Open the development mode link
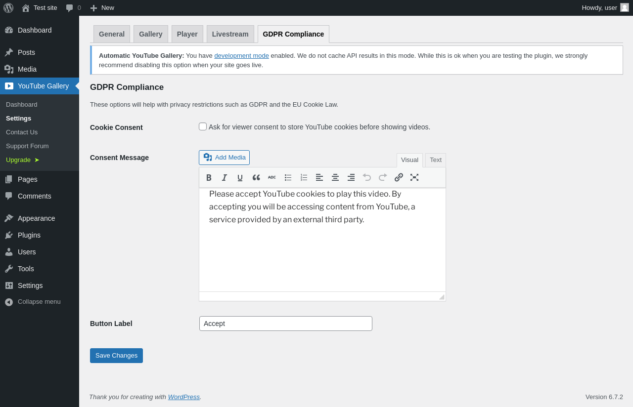The width and height of the screenshot is (633, 407). 241,55
